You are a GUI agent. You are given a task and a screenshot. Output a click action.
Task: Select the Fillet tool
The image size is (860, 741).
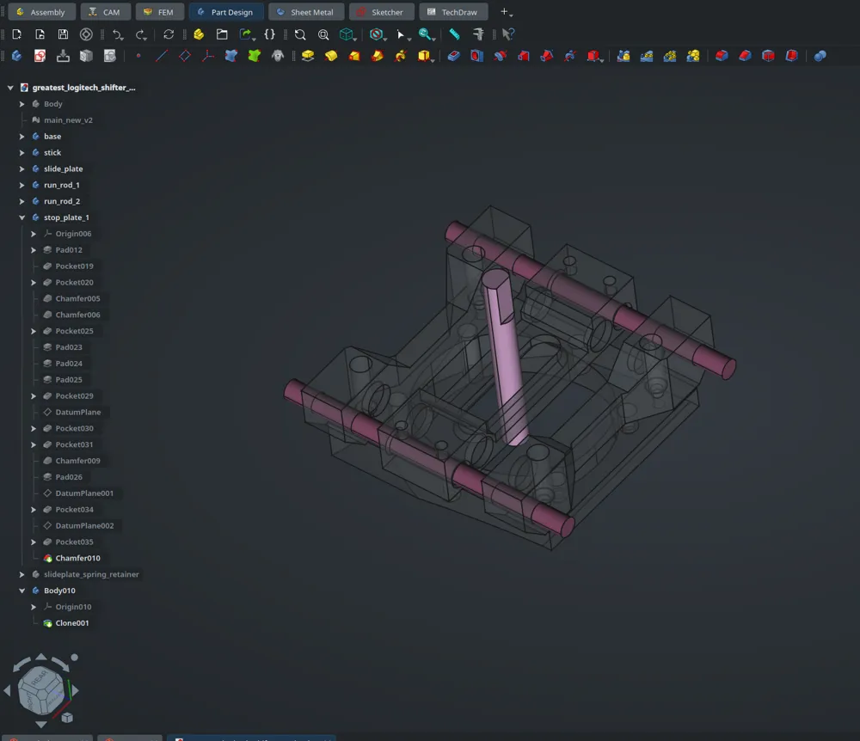[722, 56]
